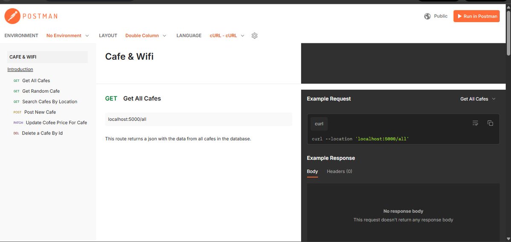Click the Postman logo icon
The width and height of the screenshot is (511, 242).
pos(12,16)
